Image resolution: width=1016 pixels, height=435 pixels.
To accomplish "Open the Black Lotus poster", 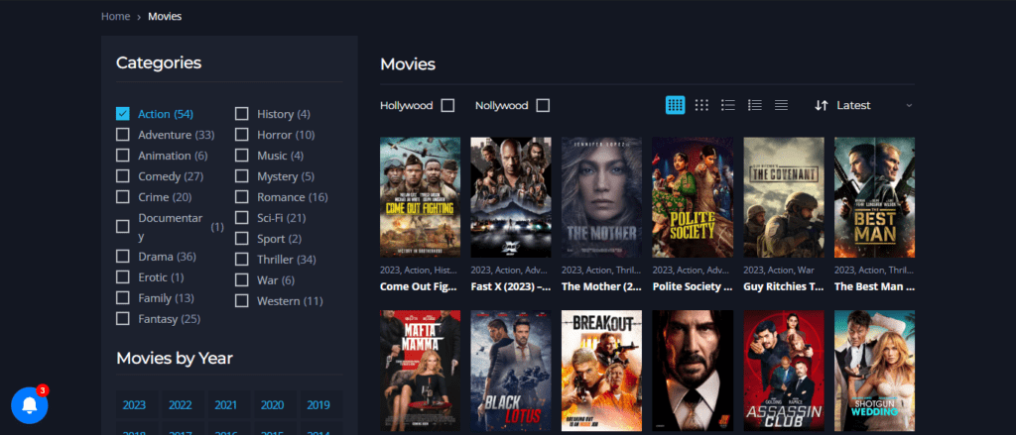I will pos(511,371).
